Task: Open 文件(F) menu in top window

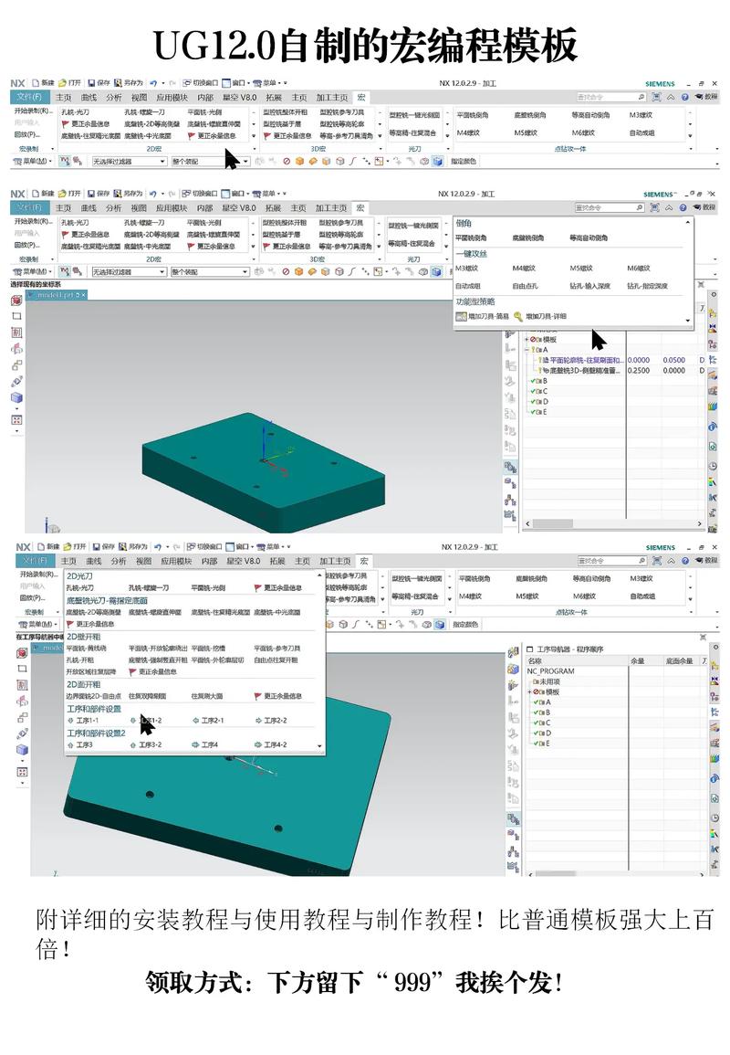Action: (29, 98)
